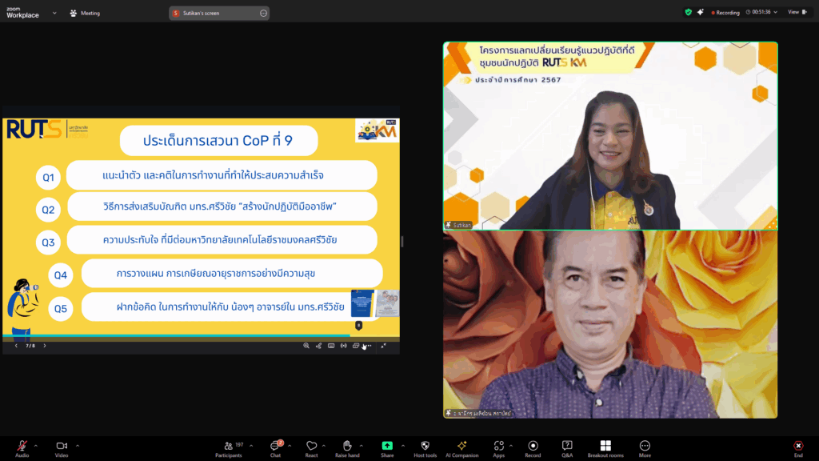819x461 pixels.
Task: Open the More options menu
Action: (645, 448)
